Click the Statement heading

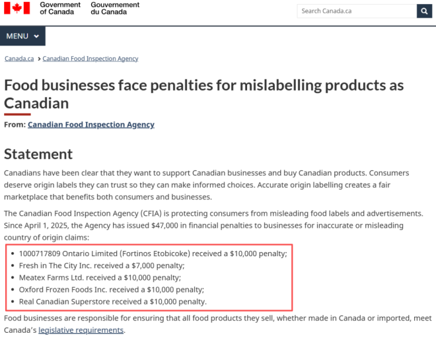pos(38,154)
